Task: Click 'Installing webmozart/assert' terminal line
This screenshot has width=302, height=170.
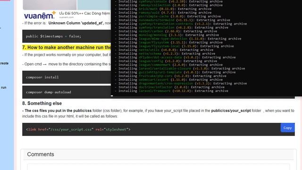Action: 168,80
